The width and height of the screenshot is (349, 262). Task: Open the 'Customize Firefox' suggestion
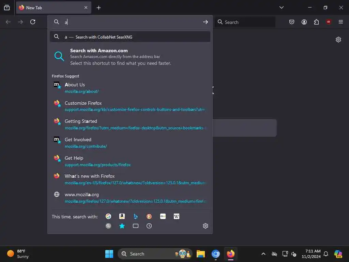click(x=130, y=106)
